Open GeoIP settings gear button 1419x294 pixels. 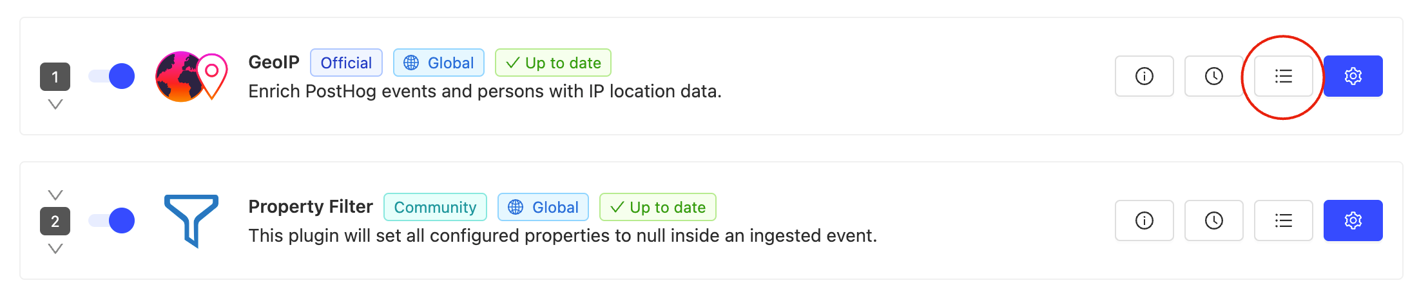pyautogui.click(x=1353, y=76)
